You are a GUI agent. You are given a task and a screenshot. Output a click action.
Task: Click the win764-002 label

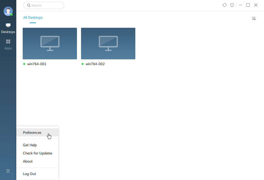point(95,64)
